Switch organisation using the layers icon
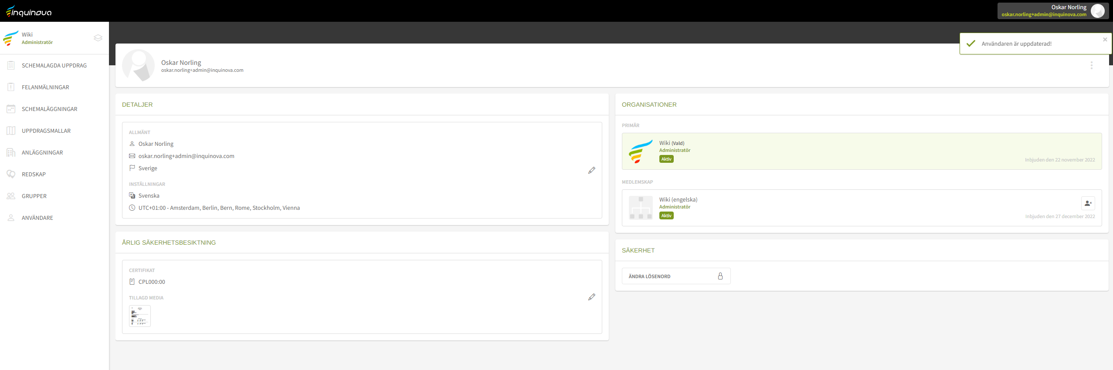Viewport: 1113px width, 370px height. [98, 38]
